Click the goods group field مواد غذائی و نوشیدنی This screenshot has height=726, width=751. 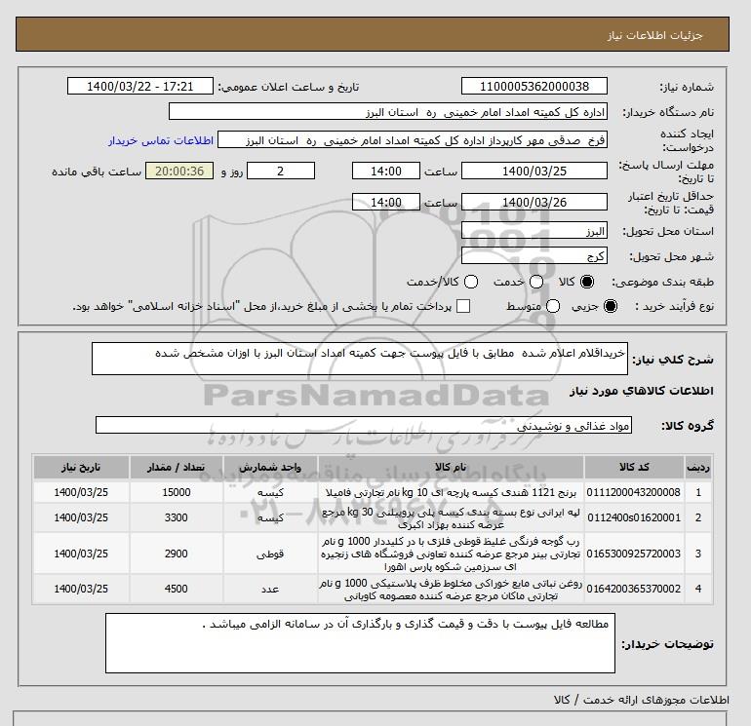pyautogui.click(x=364, y=426)
